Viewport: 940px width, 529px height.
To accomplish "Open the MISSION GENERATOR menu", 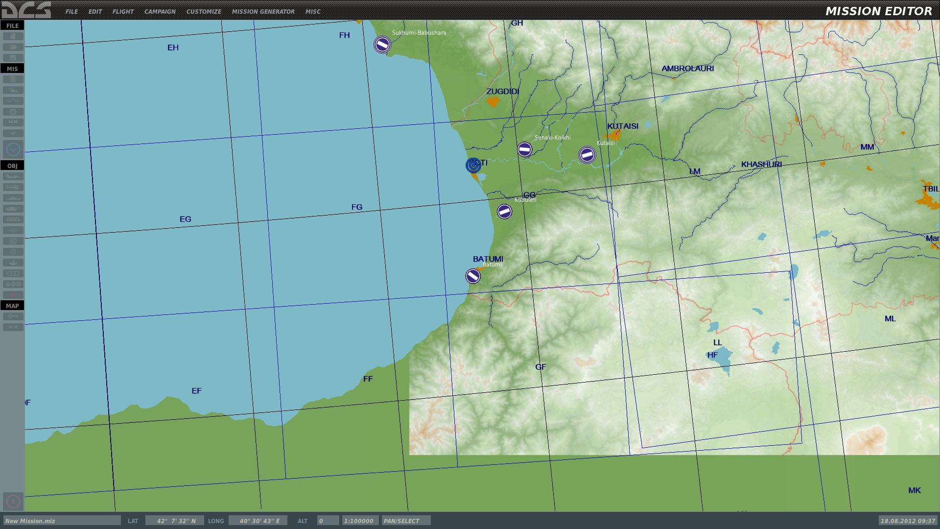I will [263, 11].
